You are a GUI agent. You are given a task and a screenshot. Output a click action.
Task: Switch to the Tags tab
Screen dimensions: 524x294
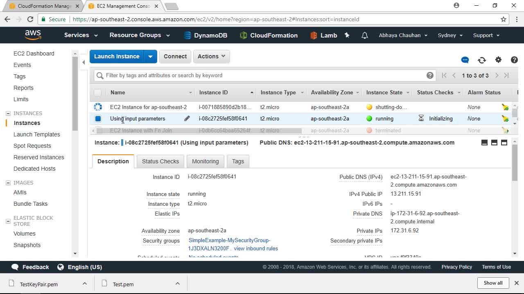[x=238, y=161]
